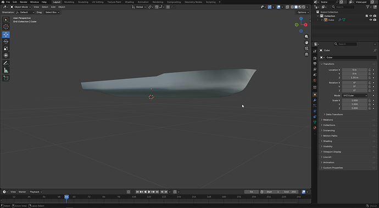Select the Transform tool

tap(6, 55)
